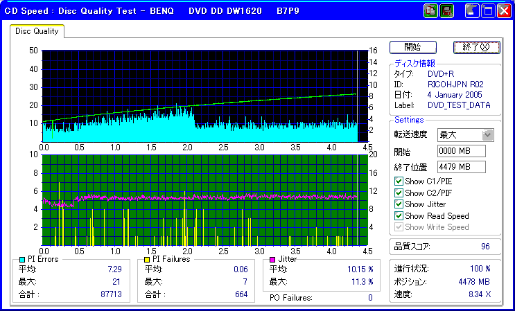Image resolution: width=515 pixels, height=311 pixels.
Task: Click the date 4 January 2005
Action: click(x=455, y=95)
